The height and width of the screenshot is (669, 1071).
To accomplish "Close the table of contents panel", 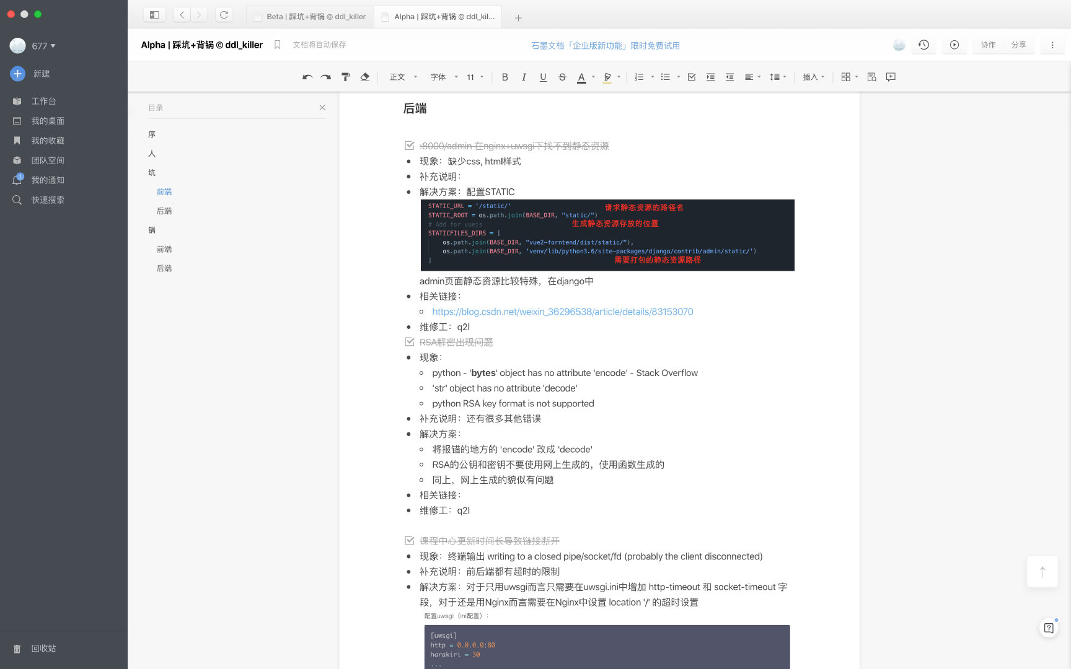I will [x=322, y=107].
